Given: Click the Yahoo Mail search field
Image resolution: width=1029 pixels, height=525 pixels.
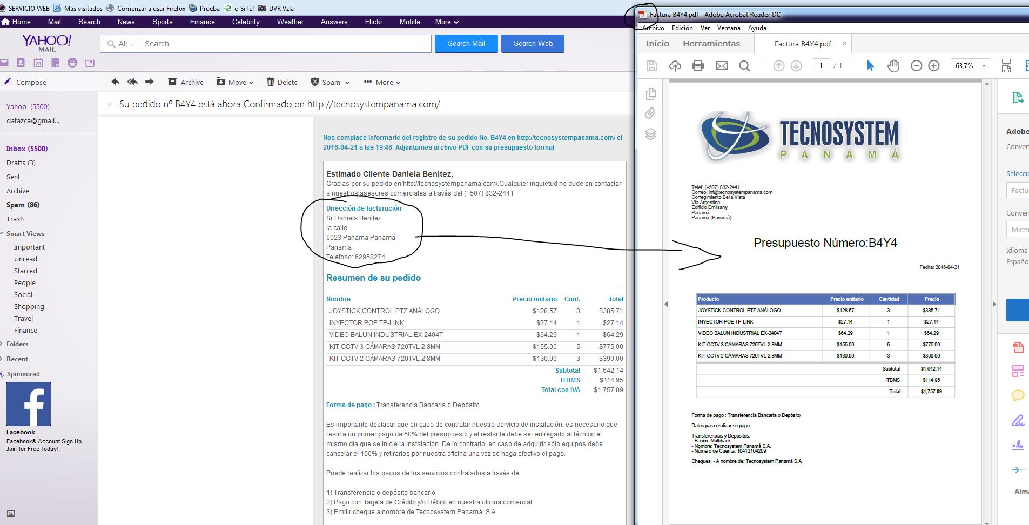Looking at the screenshot, I should point(285,44).
